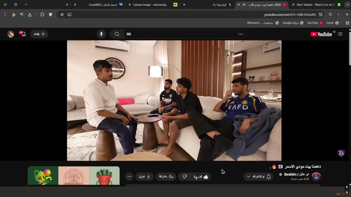Go to YouTube home via the logo
351x197 pixels.
point(321,34)
